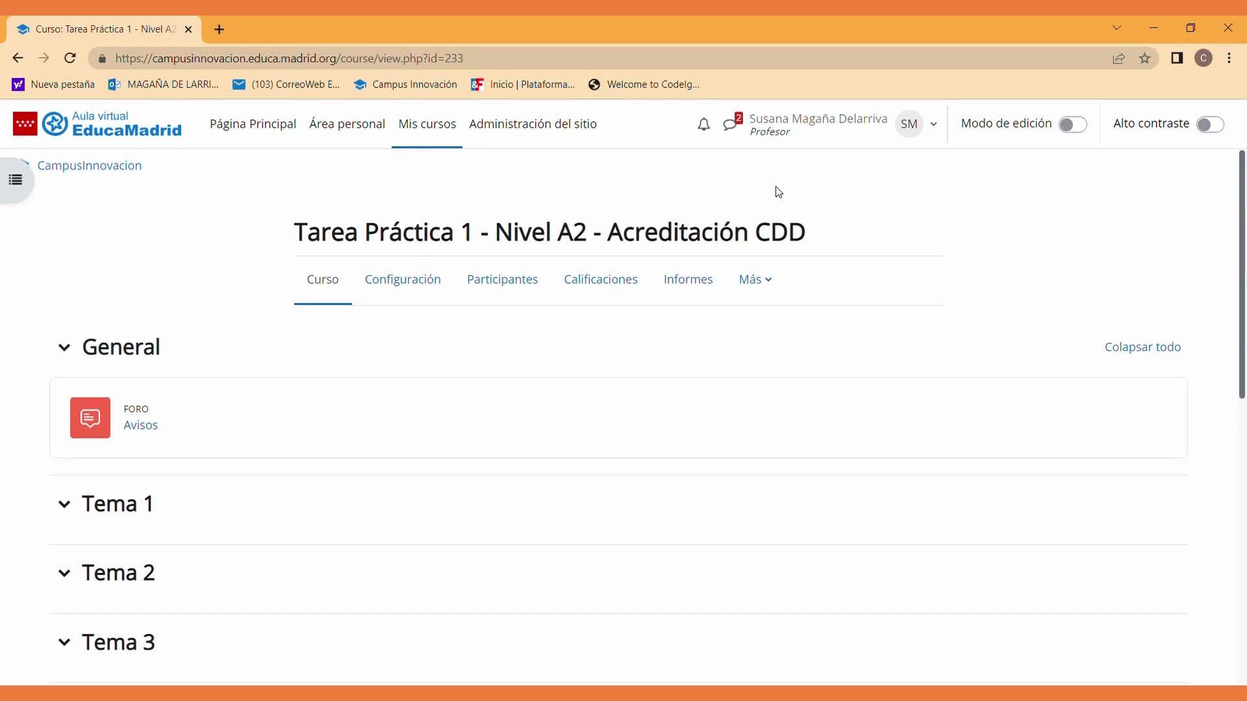The height and width of the screenshot is (701, 1247).
Task: Open the notifications bell icon
Action: (x=703, y=124)
